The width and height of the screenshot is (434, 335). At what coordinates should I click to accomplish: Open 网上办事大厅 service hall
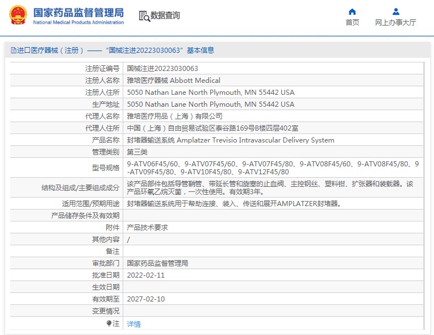[x=395, y=22]
